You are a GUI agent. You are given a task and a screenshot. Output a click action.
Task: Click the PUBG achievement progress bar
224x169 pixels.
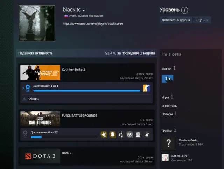coord(64,137)
